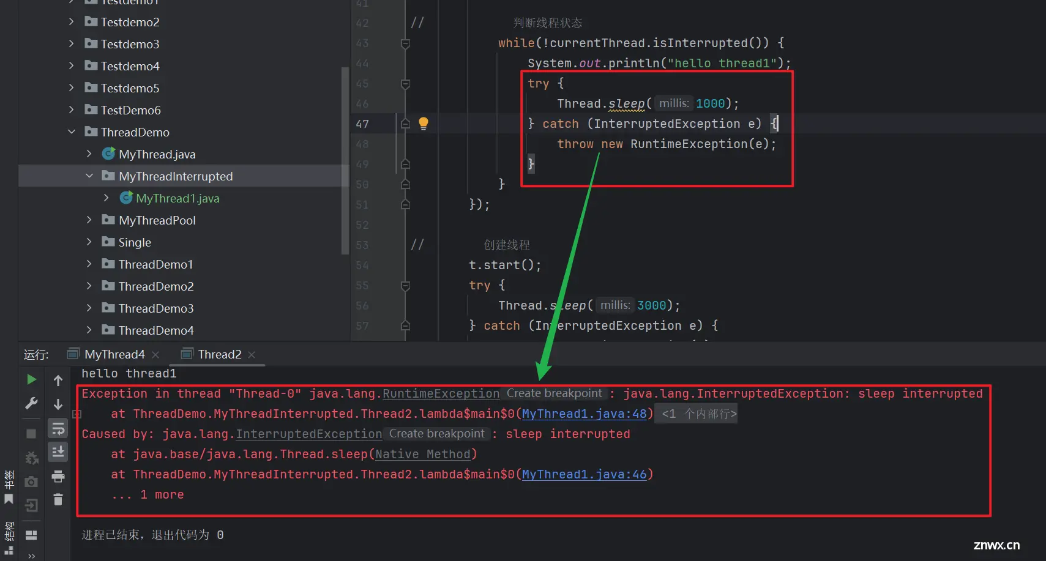Click InterruptedException link in Caused by line
1046x561 pixels.
tap(309, 434)
